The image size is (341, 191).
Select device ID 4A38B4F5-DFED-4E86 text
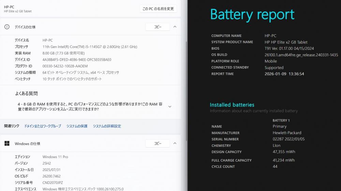[x=77, y=60]
